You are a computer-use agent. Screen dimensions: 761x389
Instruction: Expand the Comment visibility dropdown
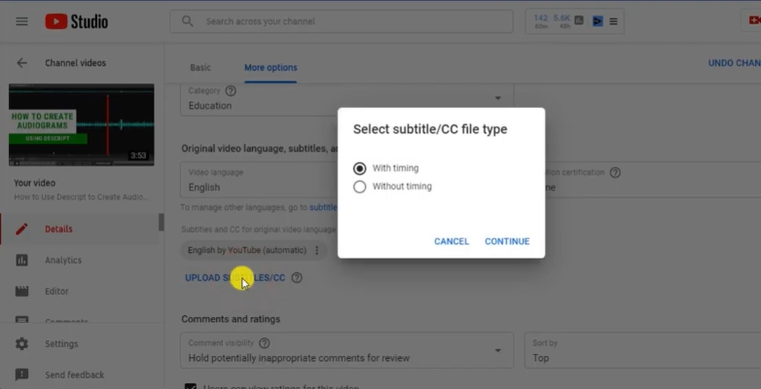pyautogui.click(x=346, y=351)
